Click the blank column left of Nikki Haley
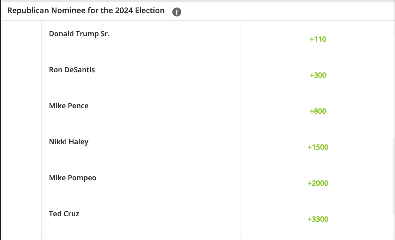395x240 pixels. [22, 147]
